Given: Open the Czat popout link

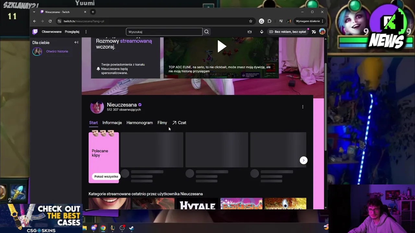Looking at the screenshot, I should tap(179, 123).
